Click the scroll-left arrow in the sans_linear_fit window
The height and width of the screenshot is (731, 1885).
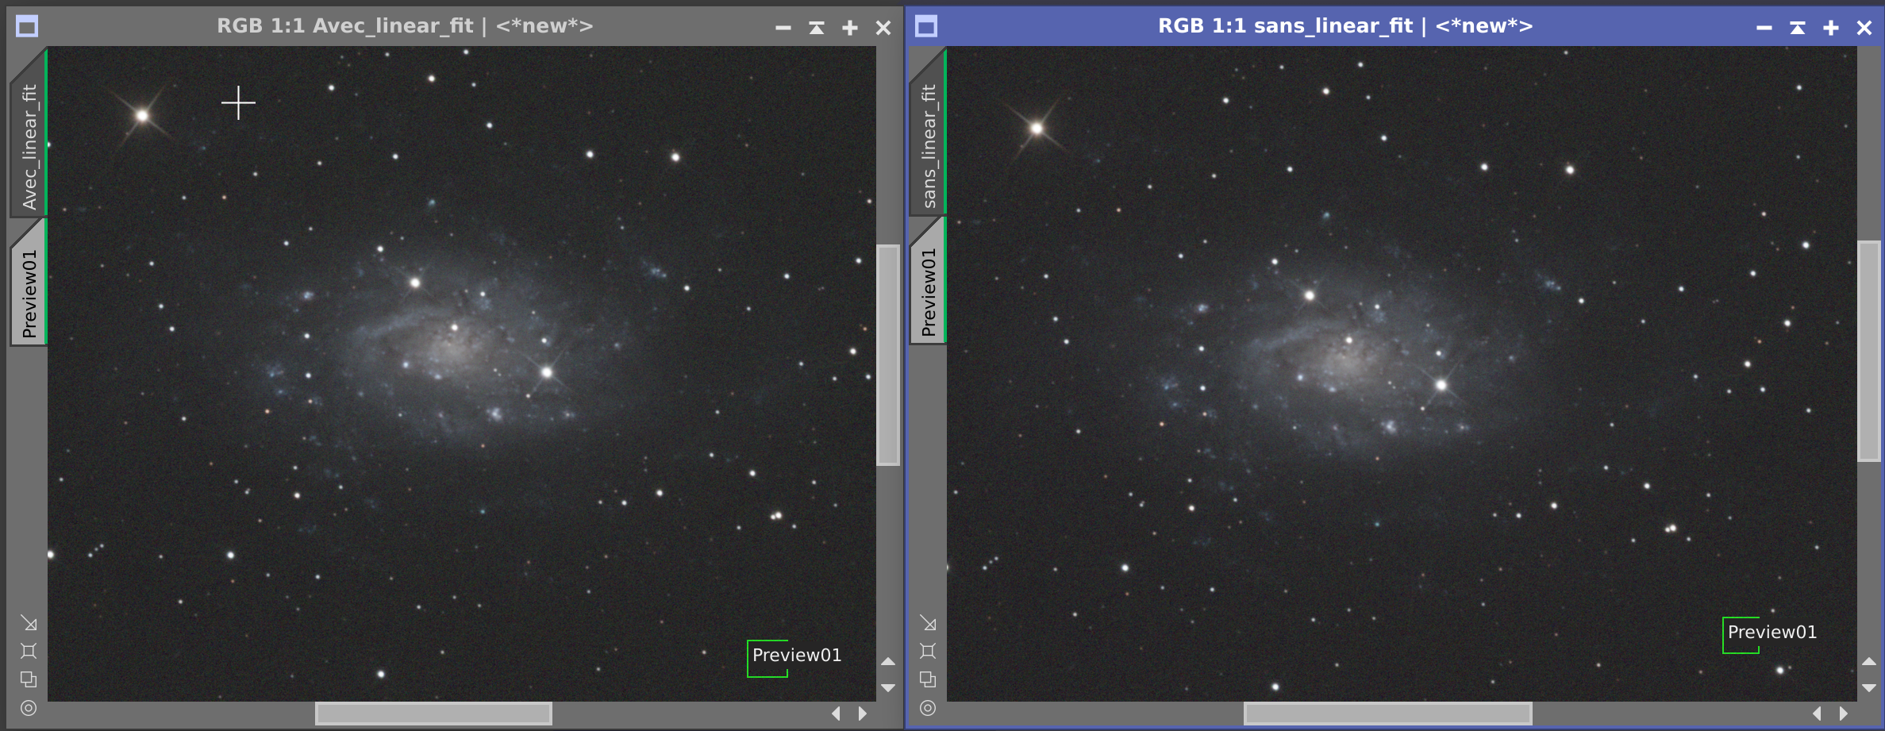1818,714
